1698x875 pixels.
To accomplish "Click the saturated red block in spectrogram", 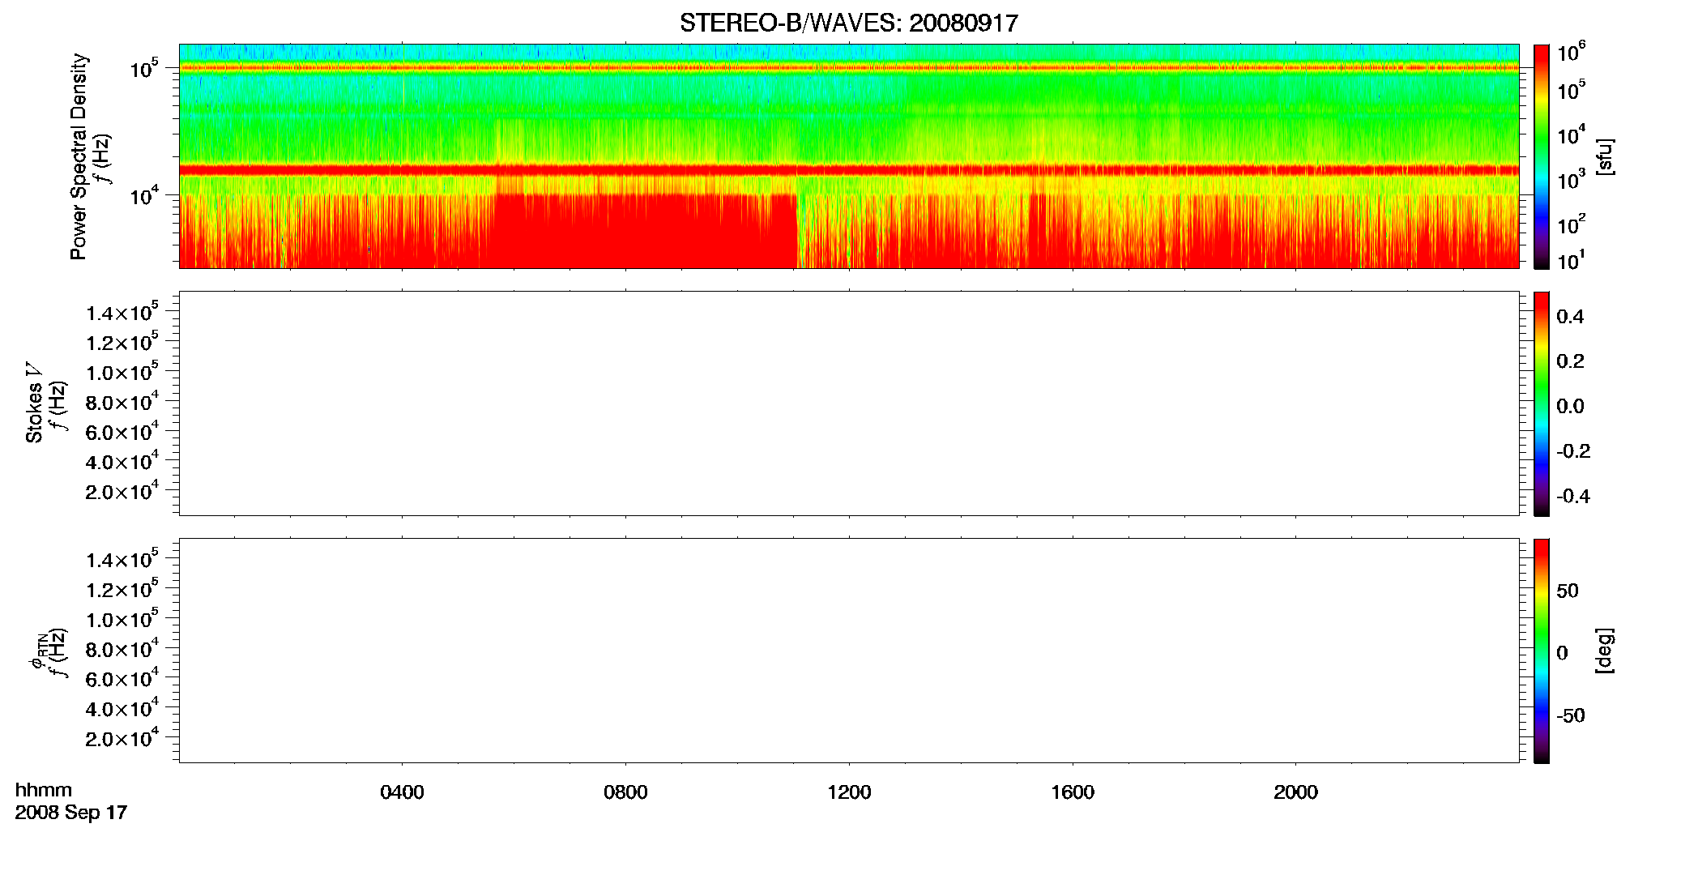I will 646,231.
